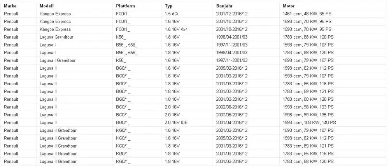Screen dimensions: 389x167
Task: Click the Baujahr column header
Action: coord(224,6)
